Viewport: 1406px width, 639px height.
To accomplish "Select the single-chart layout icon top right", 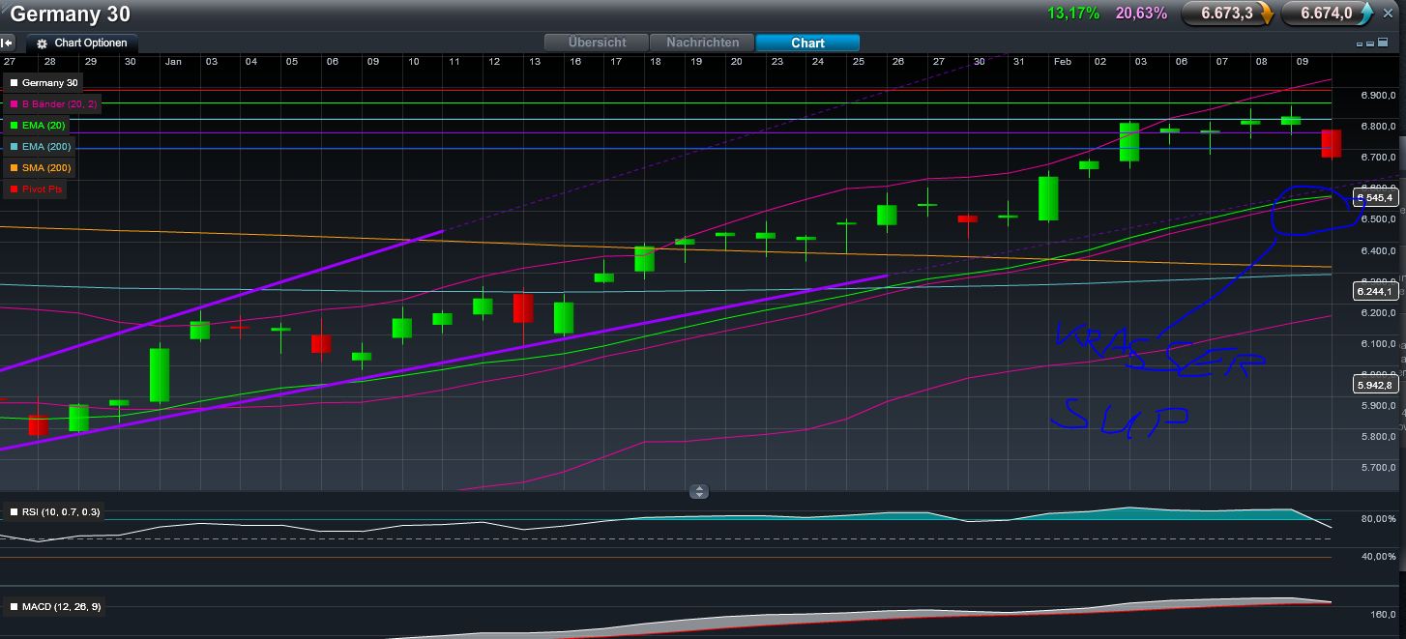I will point(1361,44).
